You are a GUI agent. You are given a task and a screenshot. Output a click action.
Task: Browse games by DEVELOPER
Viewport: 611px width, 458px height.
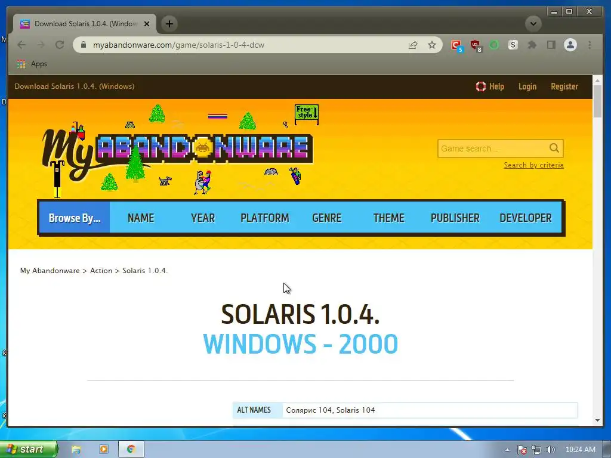[x=525, y=218]
